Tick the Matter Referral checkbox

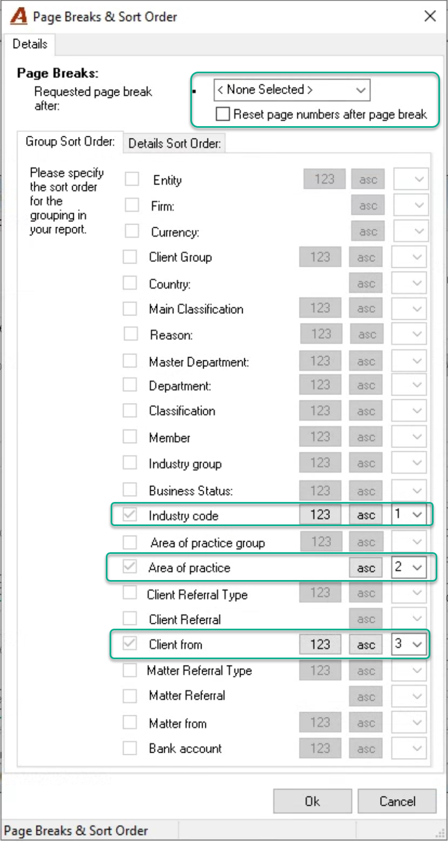coord(130,696)
